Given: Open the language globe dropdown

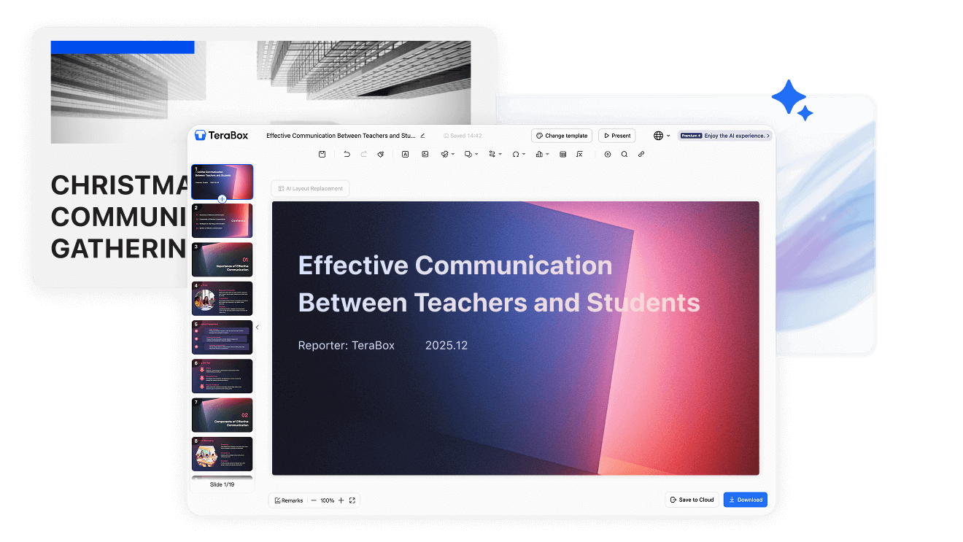Looking at the screenshot, I should click(x=660, y=136).
